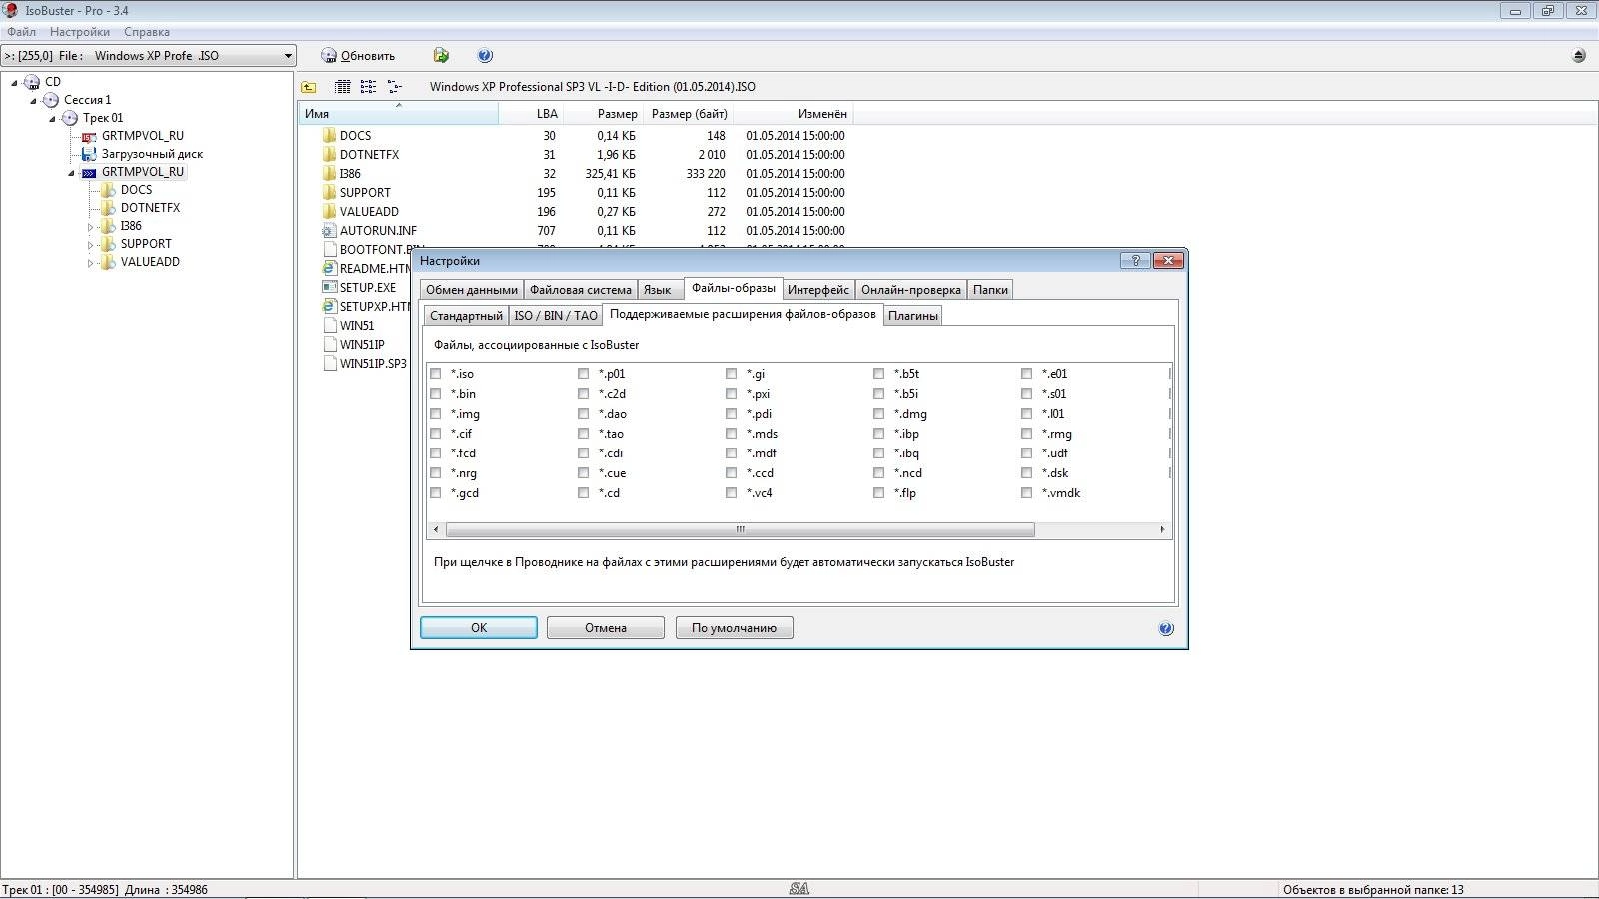Go up one folder level icon
The width and height of the screenshot is (1599, 899).
coord(309,87)
